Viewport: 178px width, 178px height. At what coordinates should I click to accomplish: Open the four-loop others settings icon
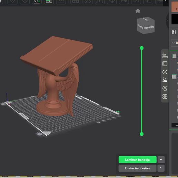pyautogui.click(x=165, y=97)
